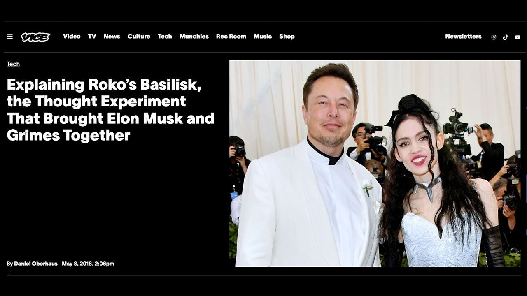Click the Roko's Basilisk article headline
This screenshot has height=296, width=527.
pos(110,110)
